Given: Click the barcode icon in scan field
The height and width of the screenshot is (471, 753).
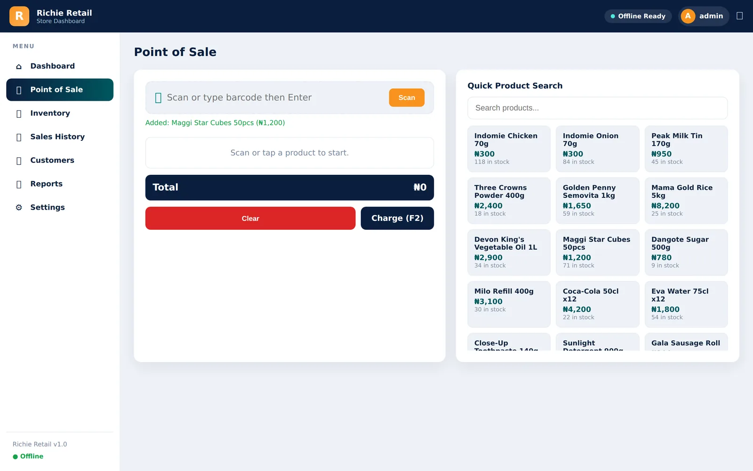Looking at the screenshot, I should tap(158, 97).
